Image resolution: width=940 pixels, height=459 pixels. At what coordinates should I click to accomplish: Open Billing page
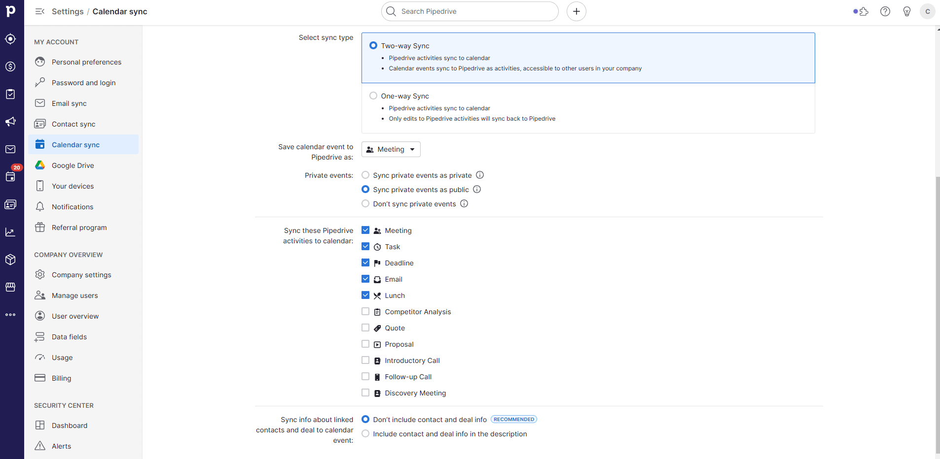[x=83, y=378]
